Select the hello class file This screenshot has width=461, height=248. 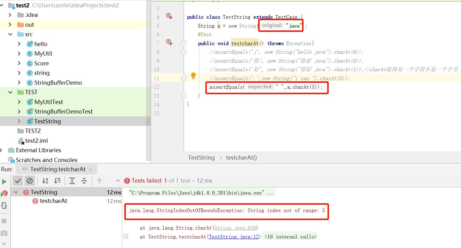click(x=41, y=44)
